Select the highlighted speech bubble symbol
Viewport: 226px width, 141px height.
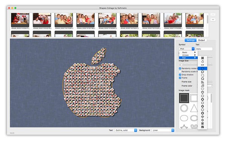(x=203, y=68)
